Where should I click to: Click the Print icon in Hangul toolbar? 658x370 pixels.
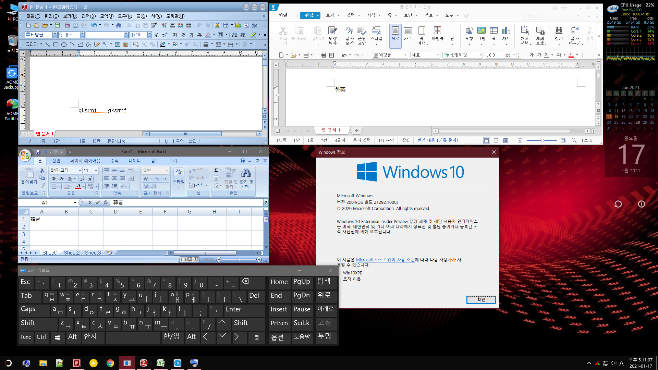67,25
